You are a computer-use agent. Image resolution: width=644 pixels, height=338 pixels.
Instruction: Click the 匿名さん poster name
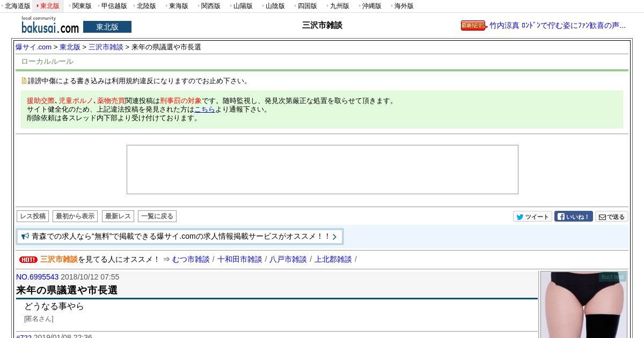[39, 319]
